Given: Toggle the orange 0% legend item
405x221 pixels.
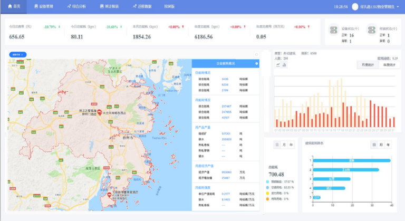Looking at the screenshot, I should pyautogui.click(x=277, y=199).
